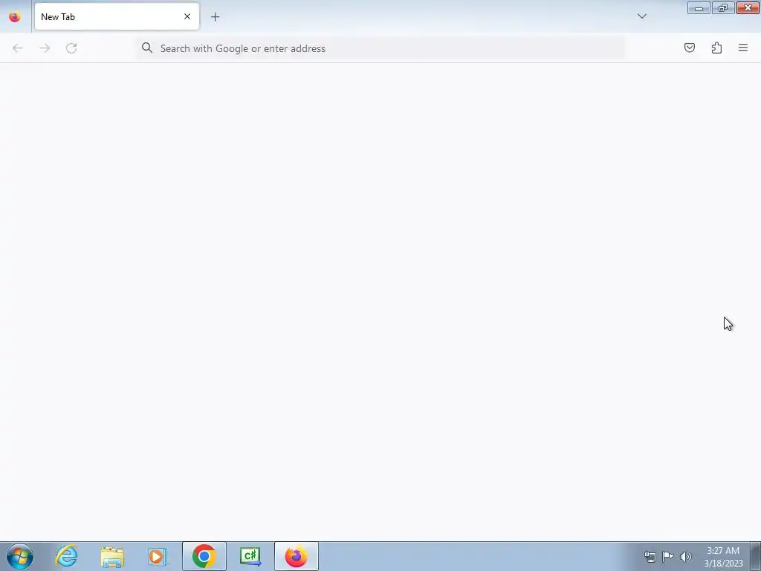Focus the Search with Google address field
The height and width of the screenshot is (571, 761).
click(x=380, y=48)
